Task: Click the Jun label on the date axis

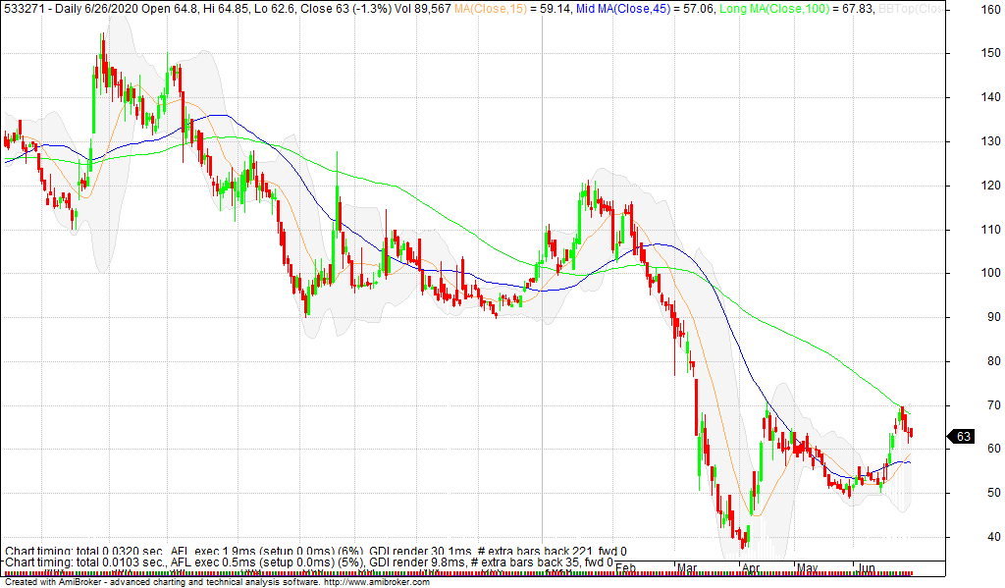Action: 869,567
